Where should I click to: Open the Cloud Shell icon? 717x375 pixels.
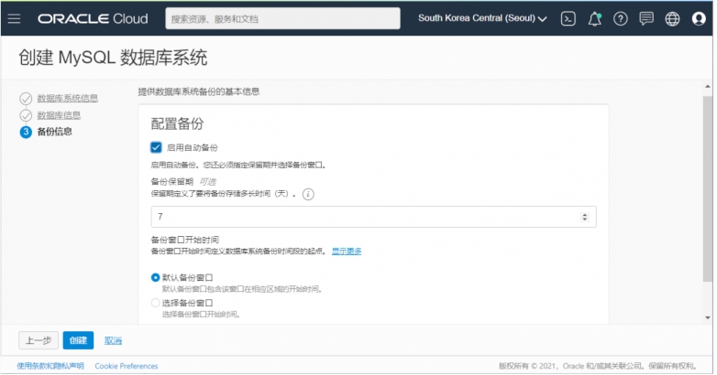pos(568,18)
